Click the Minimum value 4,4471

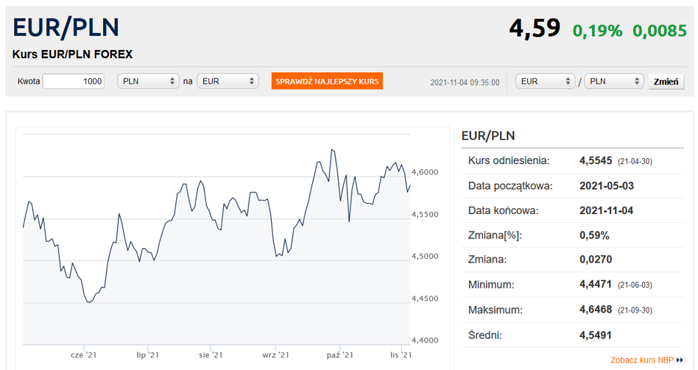coord(595,284)
